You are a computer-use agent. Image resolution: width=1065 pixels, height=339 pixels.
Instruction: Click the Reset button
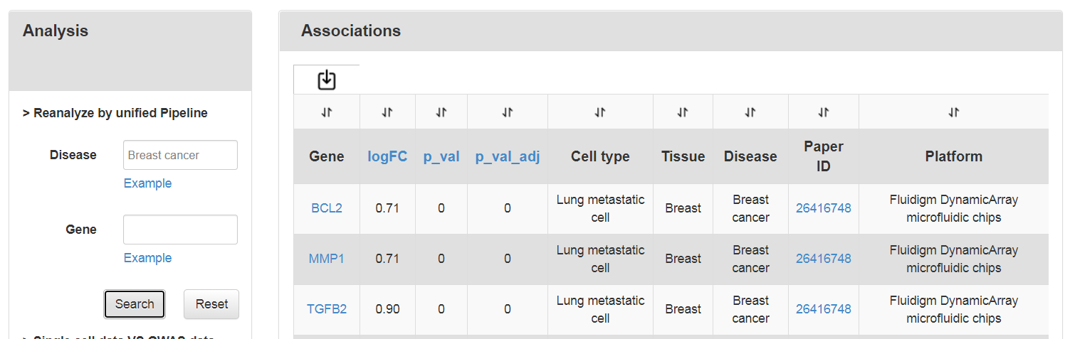[x=211, y=304]
